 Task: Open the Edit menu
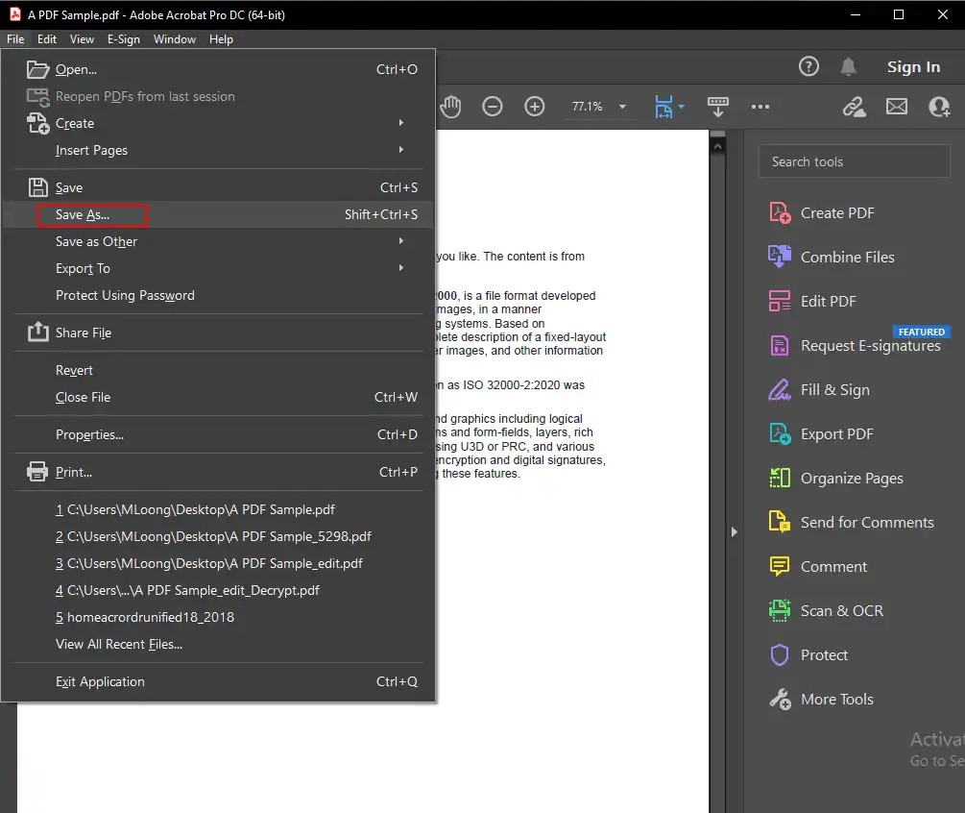click(x=47, y=38)
